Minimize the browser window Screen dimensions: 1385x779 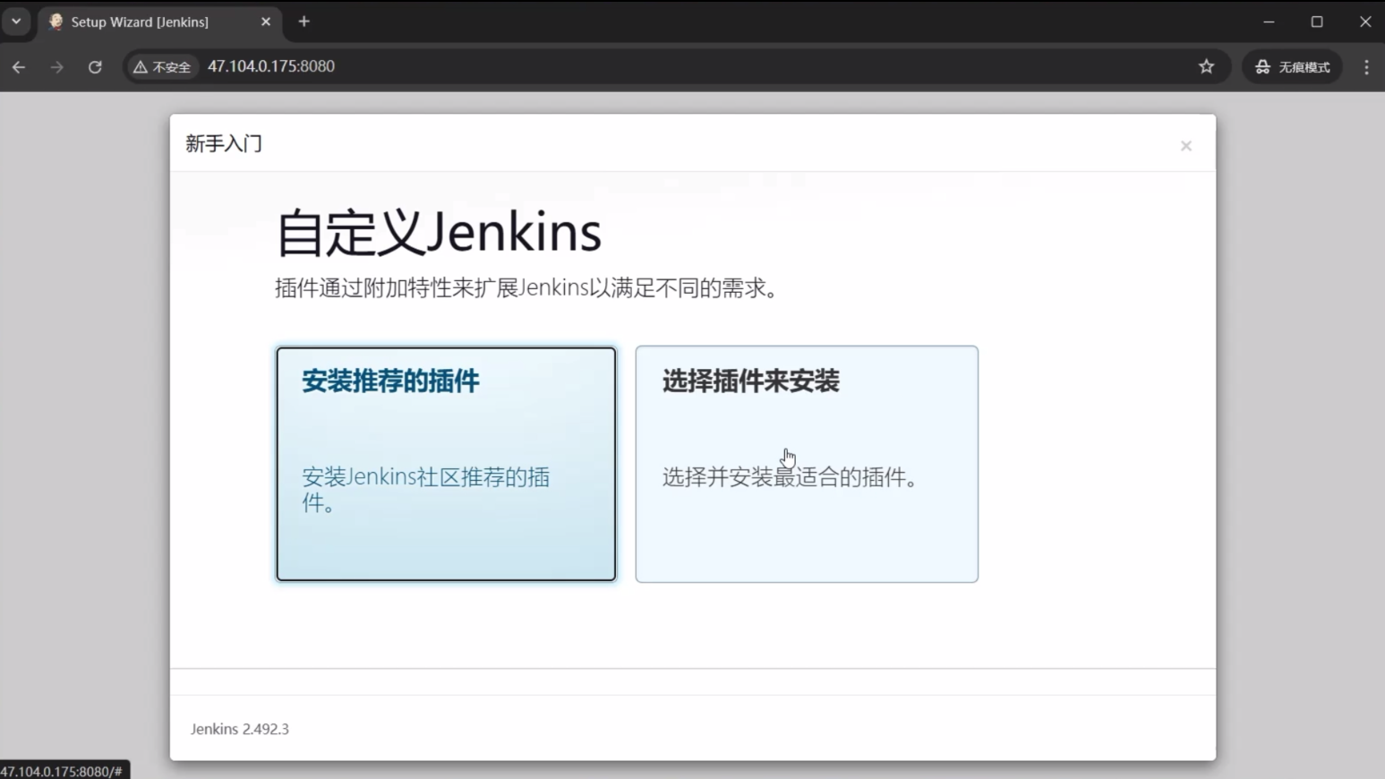1269,21
